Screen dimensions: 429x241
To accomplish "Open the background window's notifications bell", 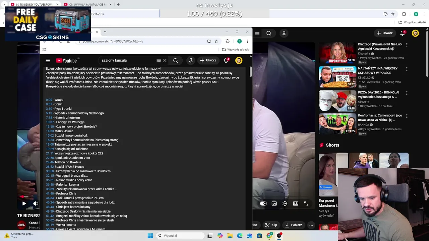I will click(x=403, y=33).
